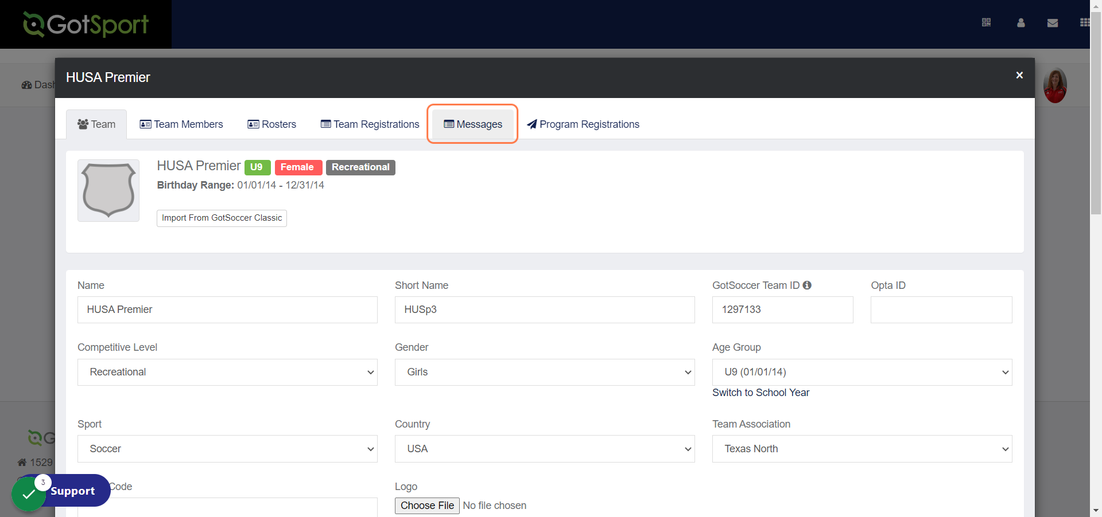
Task: Click the Opta ID input field
Action: coord(941,310)
